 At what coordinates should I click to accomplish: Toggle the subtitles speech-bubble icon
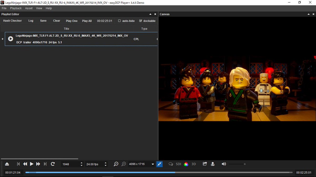(x=171, y=164)
